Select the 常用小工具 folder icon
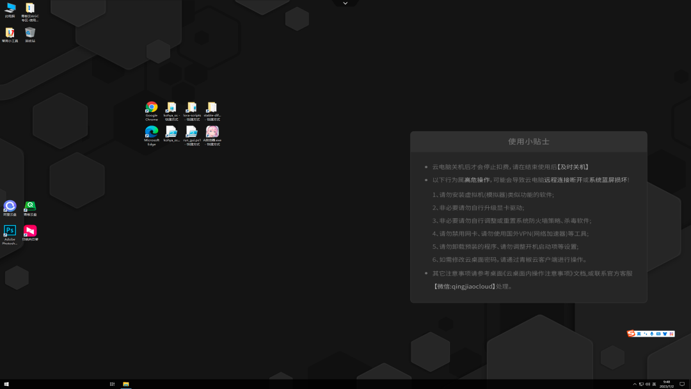The height and width of the screenshot is (389, 691). click(x=10, y=35)
